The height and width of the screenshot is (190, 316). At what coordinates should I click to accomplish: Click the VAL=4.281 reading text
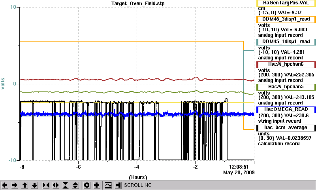click(293, 52)
